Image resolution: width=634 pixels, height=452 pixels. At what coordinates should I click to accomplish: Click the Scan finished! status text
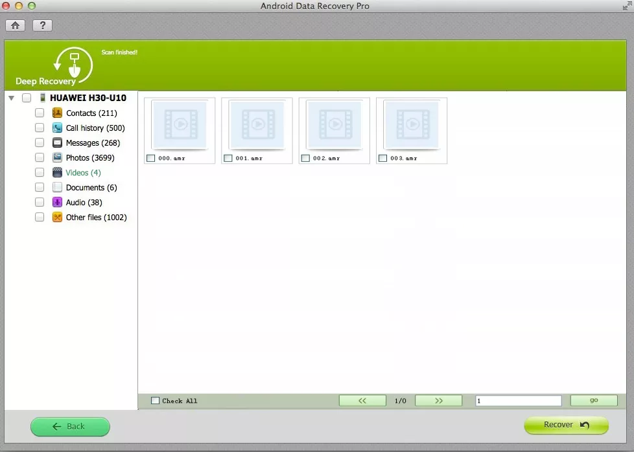coord(119,52)
